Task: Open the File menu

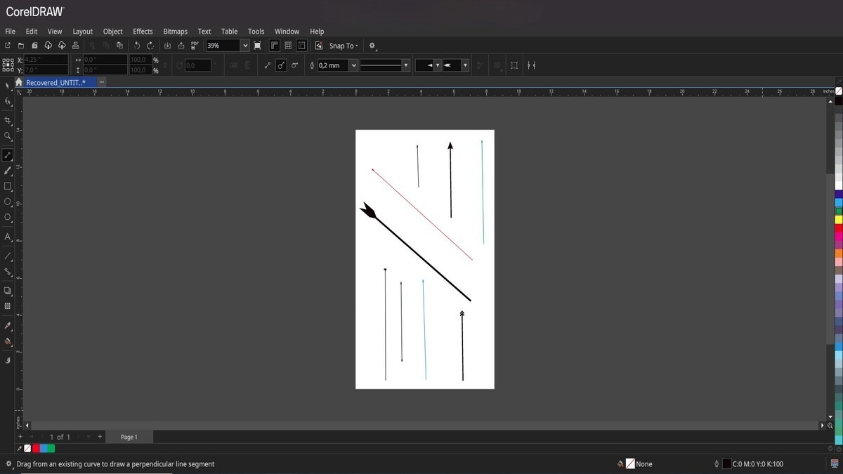Action: 10,32
